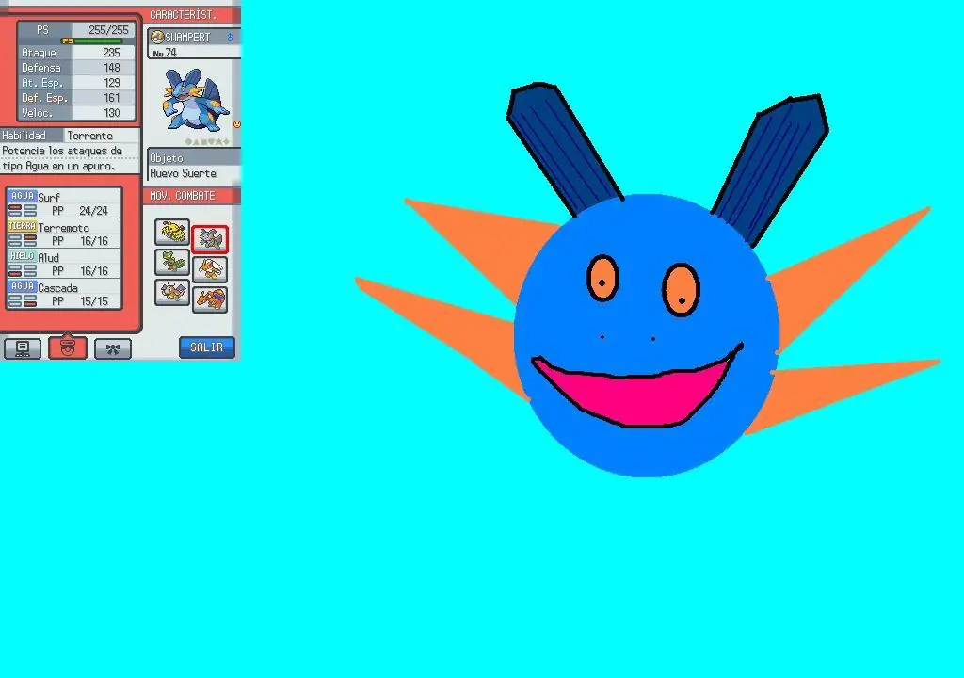
Task: Click the Cascada PP value 15/15
Action: 93,301
